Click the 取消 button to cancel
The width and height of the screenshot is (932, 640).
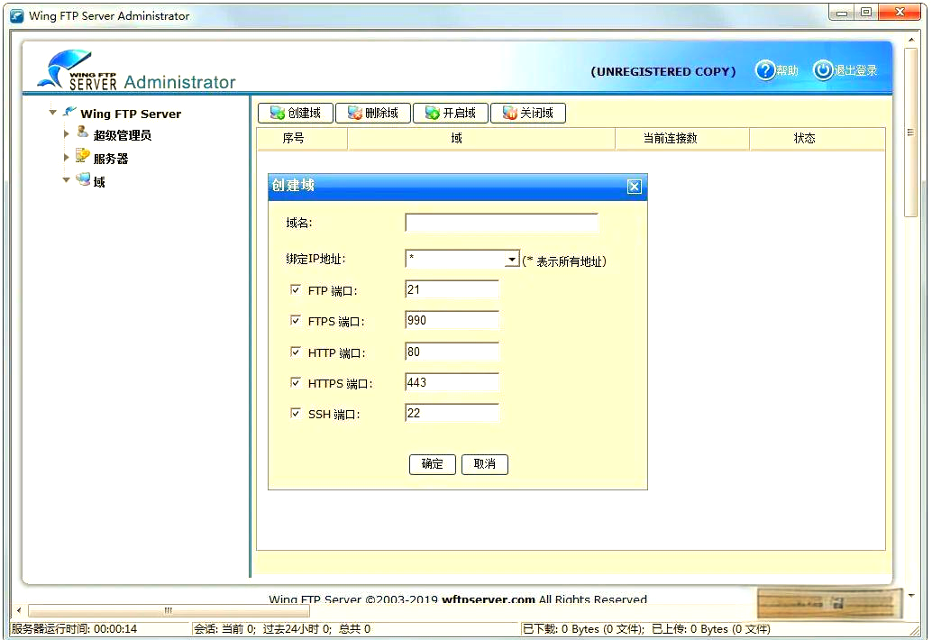[485, 464]
